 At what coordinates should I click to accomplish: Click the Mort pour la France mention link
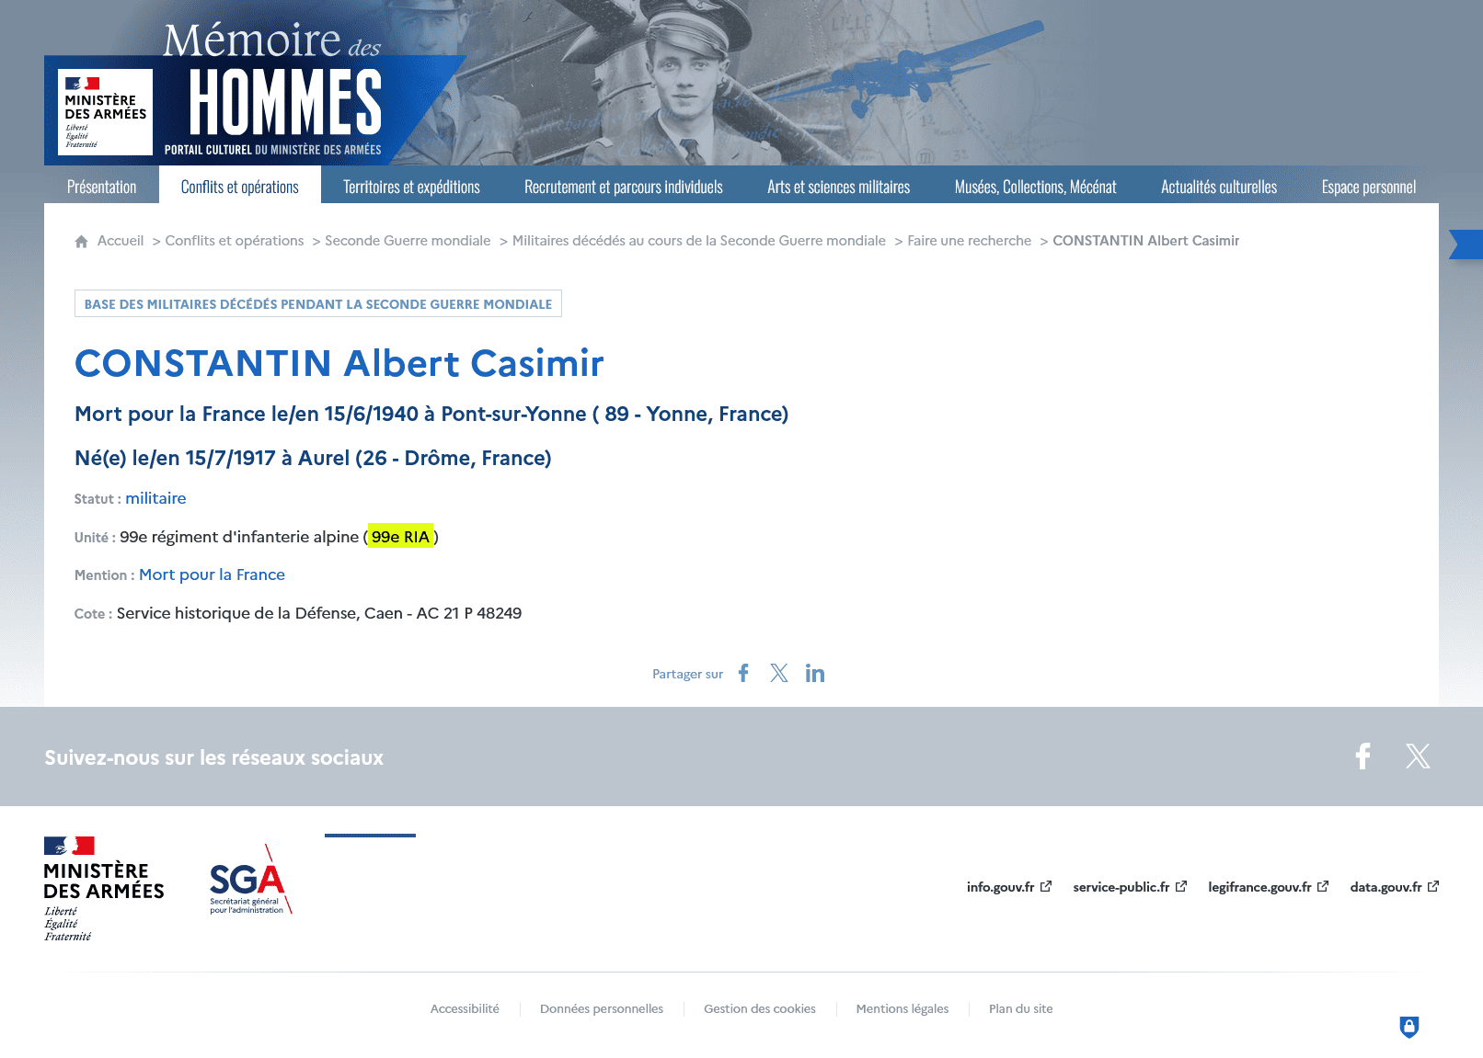(x=212, y=575)
